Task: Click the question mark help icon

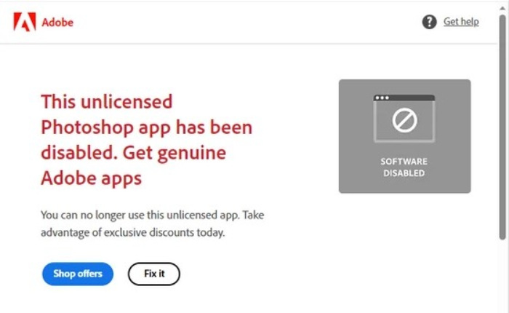Action: 429,22
